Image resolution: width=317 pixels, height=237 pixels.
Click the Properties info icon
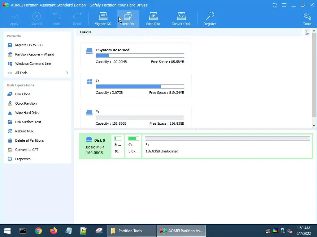[x=10, y=159]
